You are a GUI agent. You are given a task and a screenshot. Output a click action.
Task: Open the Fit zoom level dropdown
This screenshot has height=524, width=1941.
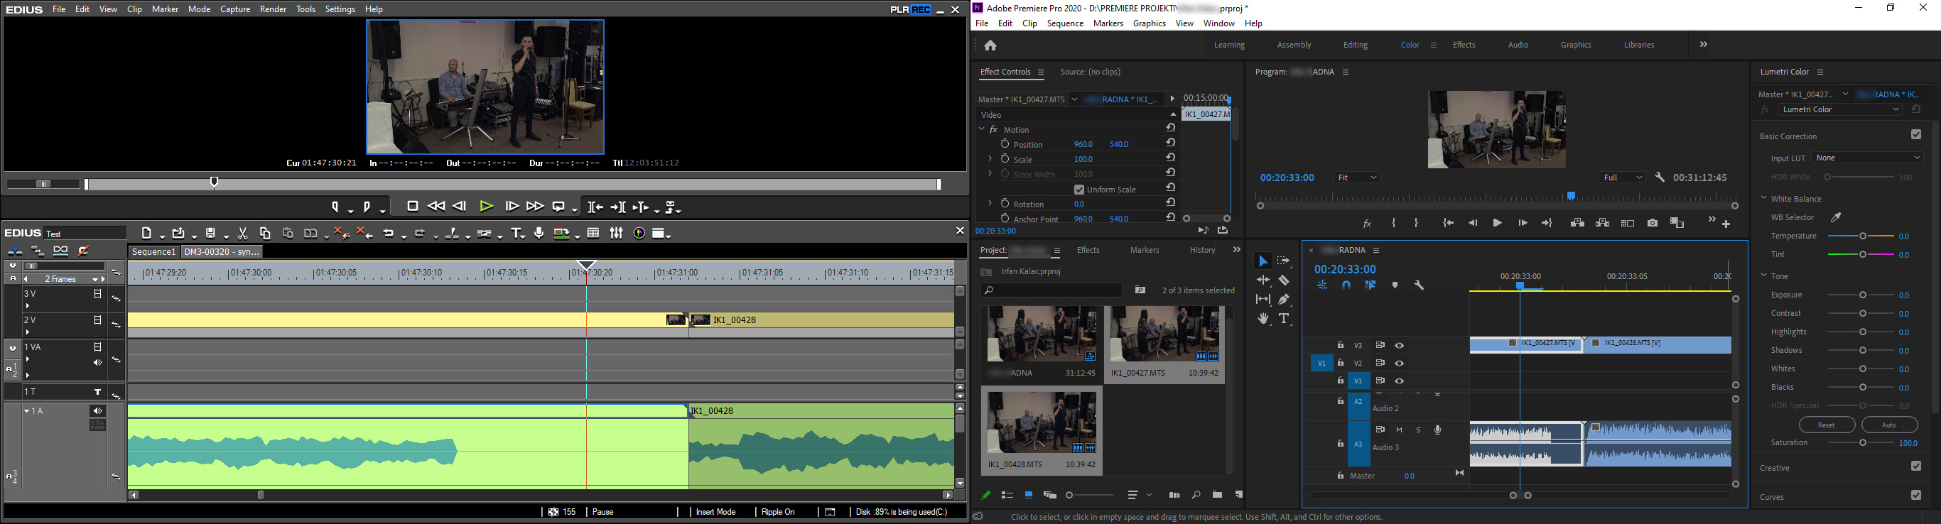point(1356,178)
